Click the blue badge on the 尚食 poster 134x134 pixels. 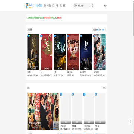click(x=41, y=36)
